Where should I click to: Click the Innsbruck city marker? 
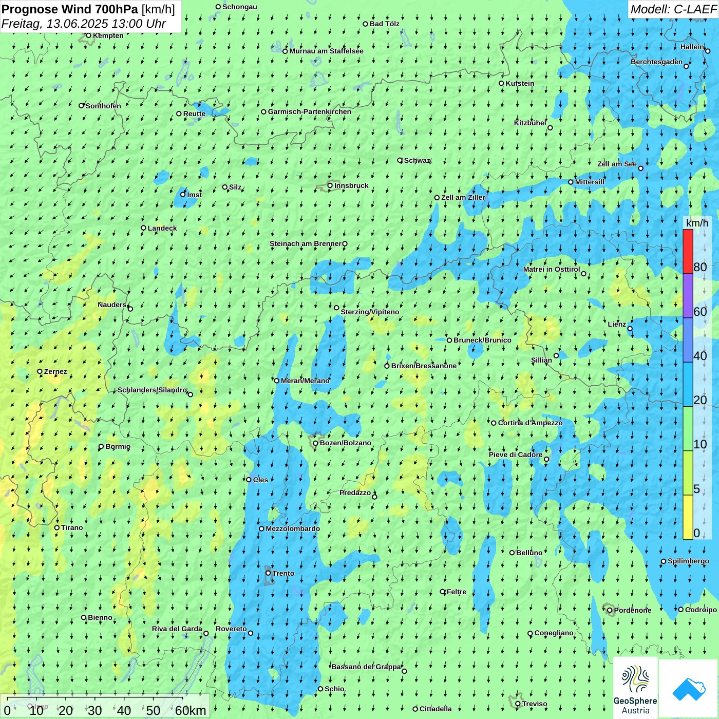tap(330, 185)
